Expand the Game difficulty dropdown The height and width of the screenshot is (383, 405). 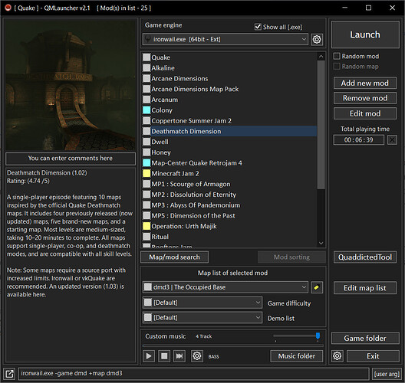(202, 303)
